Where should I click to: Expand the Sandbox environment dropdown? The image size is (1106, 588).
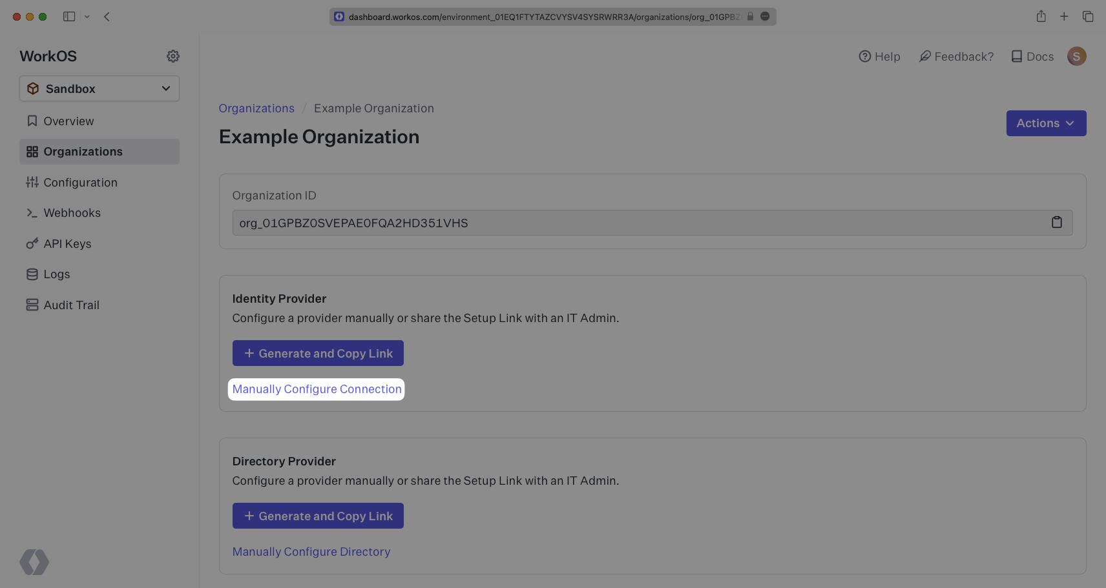[x=99, y=88]
